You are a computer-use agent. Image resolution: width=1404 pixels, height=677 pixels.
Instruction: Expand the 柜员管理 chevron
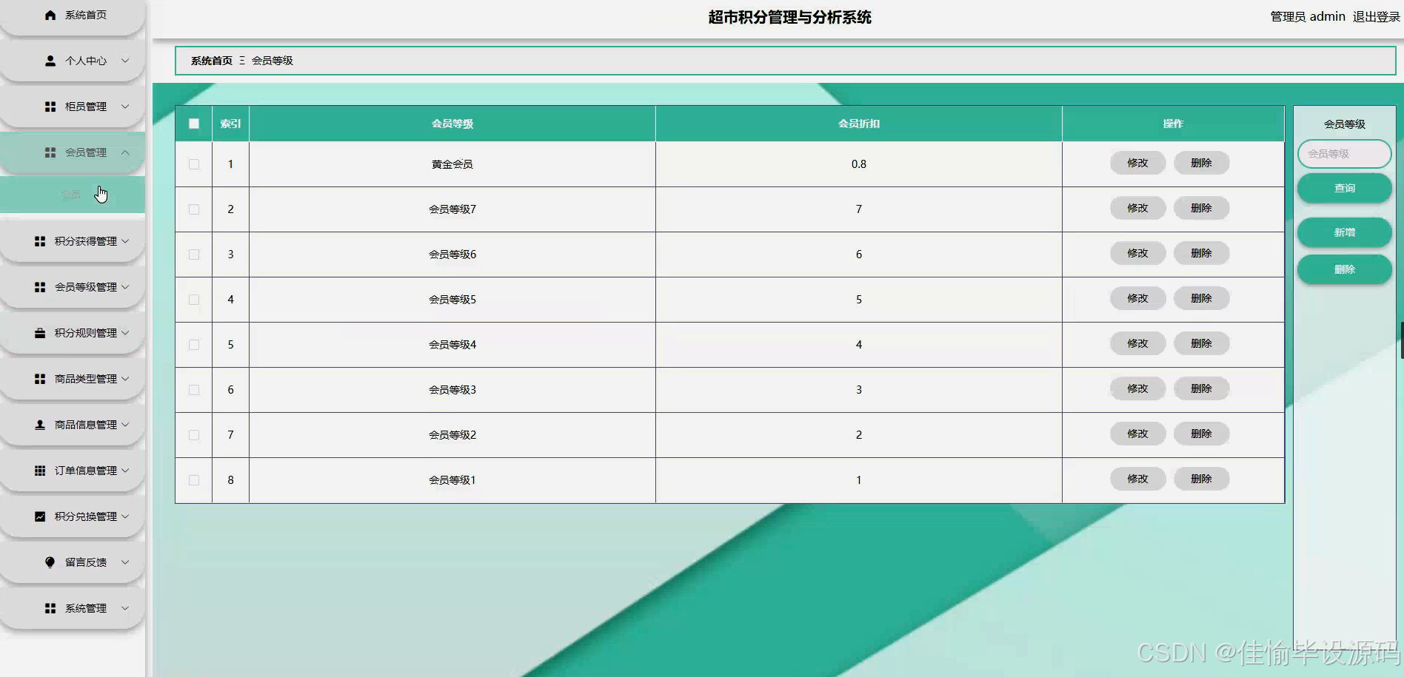(x=125, y=107)
